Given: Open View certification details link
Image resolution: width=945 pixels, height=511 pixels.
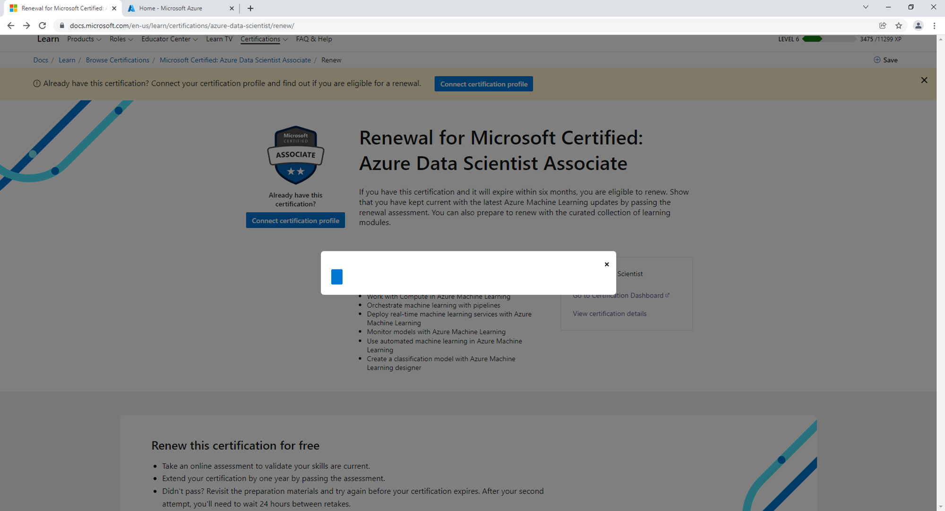Looking at the screenshot, I should (x=610, y=314).
